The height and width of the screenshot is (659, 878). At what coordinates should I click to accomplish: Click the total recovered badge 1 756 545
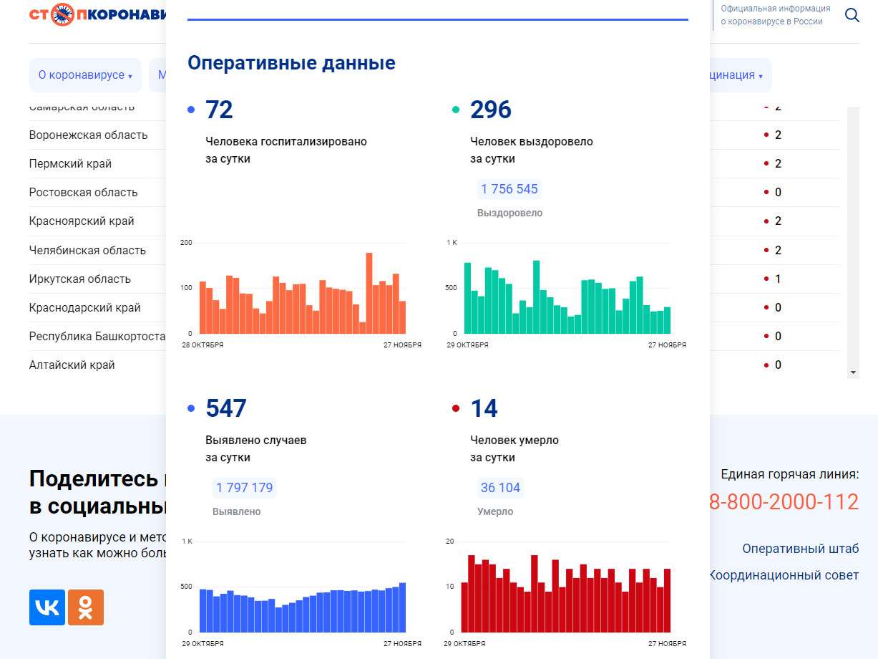(x=509, y=189)
